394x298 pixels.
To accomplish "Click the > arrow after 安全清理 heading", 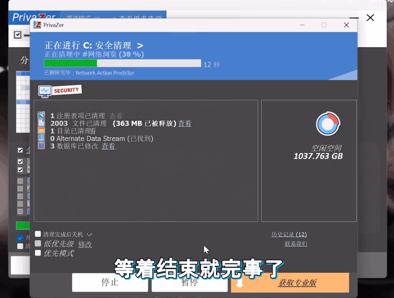I will click(140, 45).
